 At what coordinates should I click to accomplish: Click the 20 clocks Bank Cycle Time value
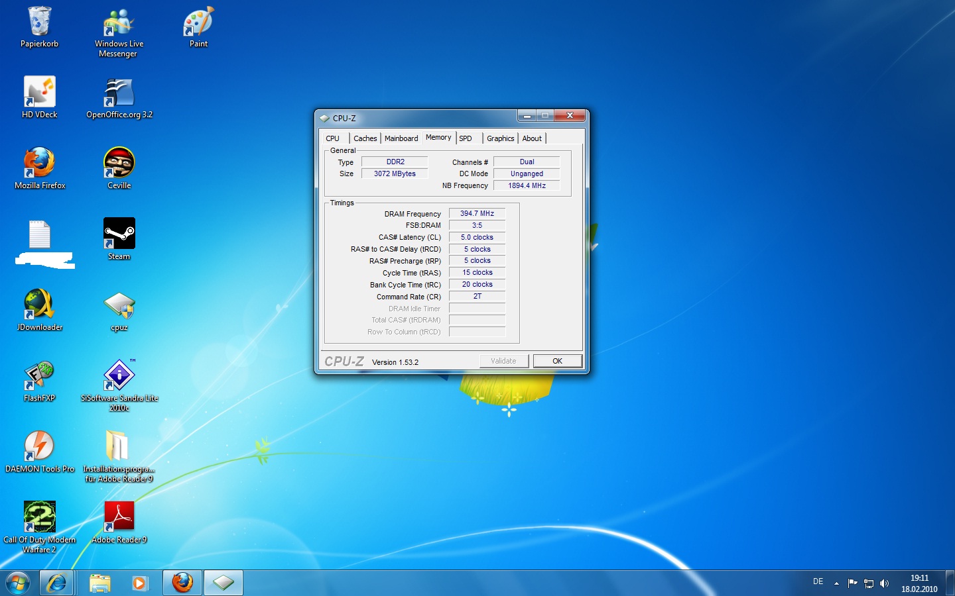(x=477, y=284)
